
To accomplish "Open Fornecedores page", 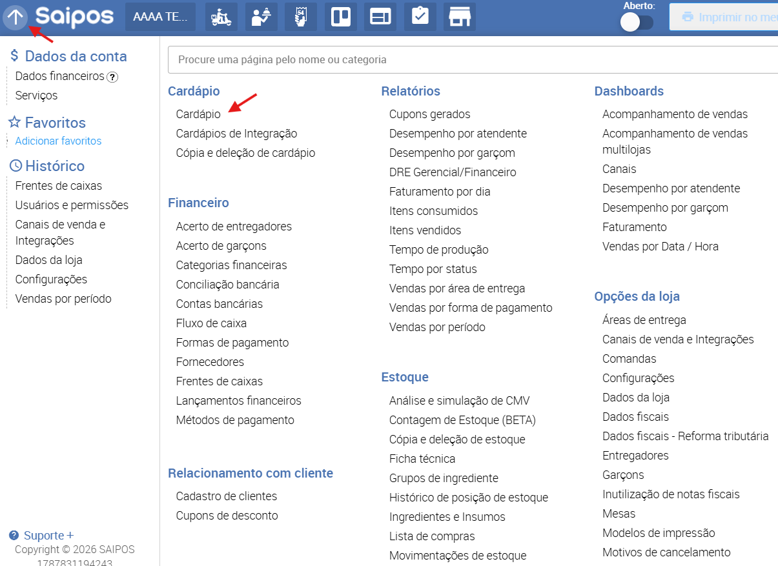I will pyautogui.click(x=210, y=362).
